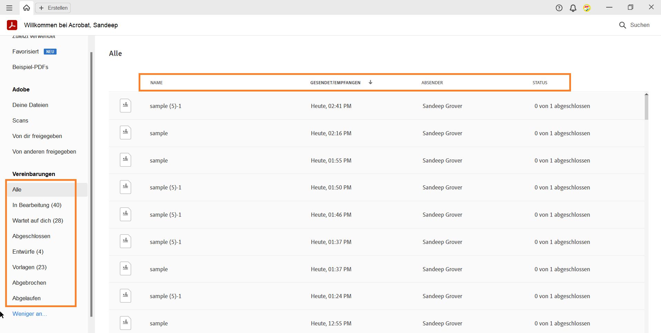
Task: Open the user profile avatar
Action: (587, 8)
